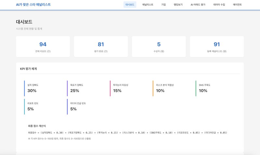Open the 애널리스트 navigation tab

coord(148,5)
